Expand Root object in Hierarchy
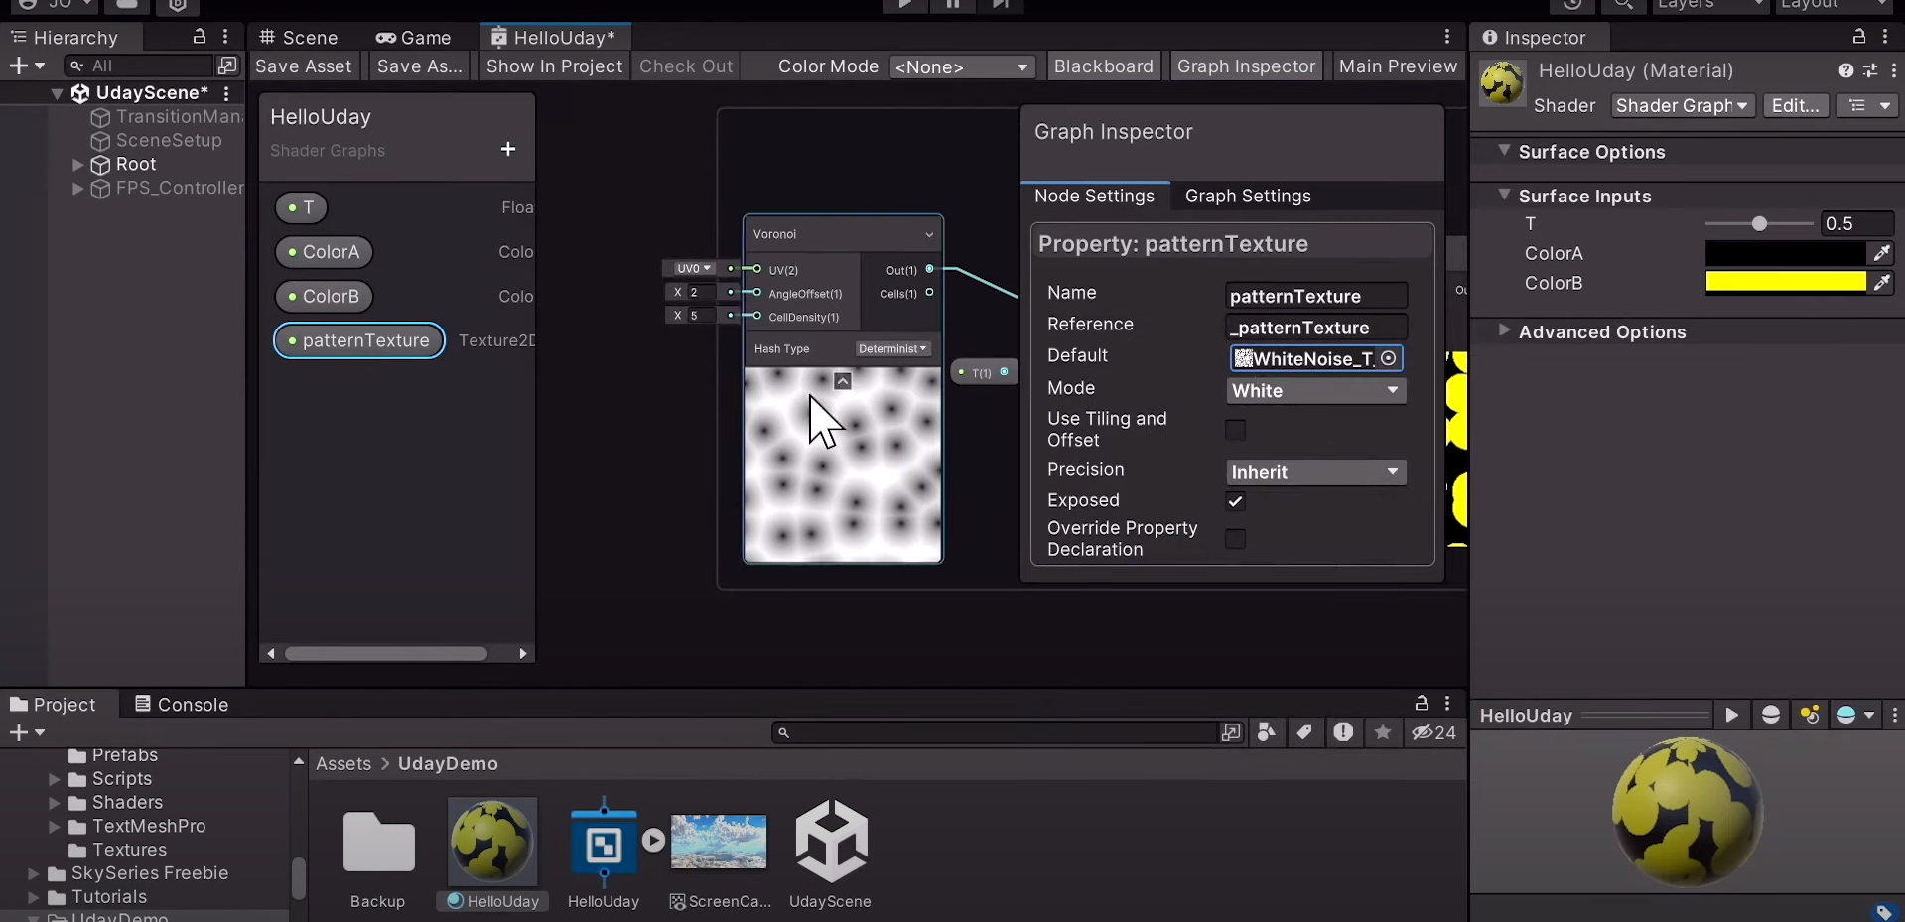 [x=77, y=165]
